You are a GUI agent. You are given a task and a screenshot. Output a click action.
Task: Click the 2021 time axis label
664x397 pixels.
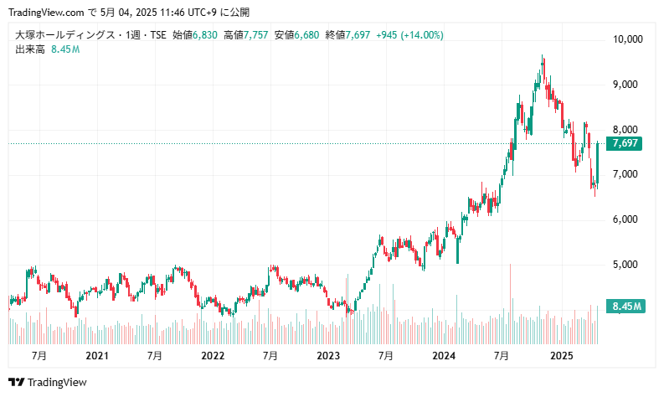pos(97,355)
